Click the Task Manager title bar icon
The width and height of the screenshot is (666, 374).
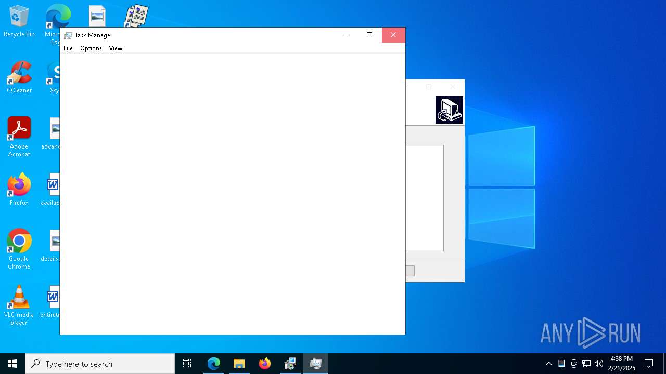pyautogui.click(x=68, y=35)
